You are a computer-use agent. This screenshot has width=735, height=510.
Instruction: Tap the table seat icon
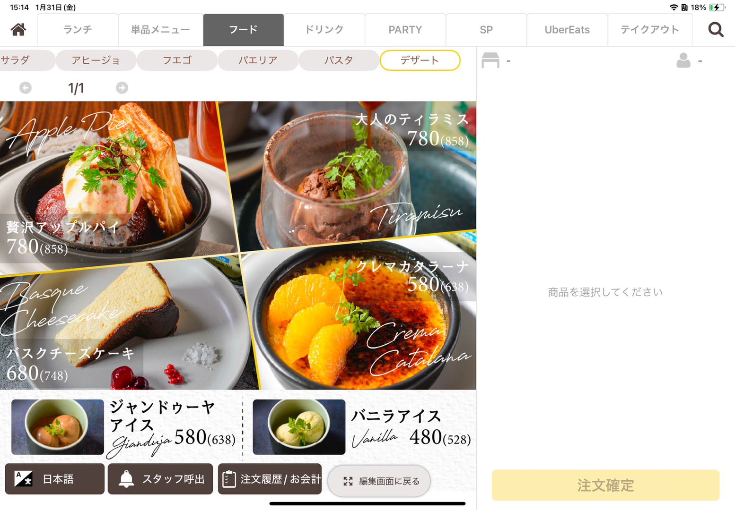click(490, 60)
